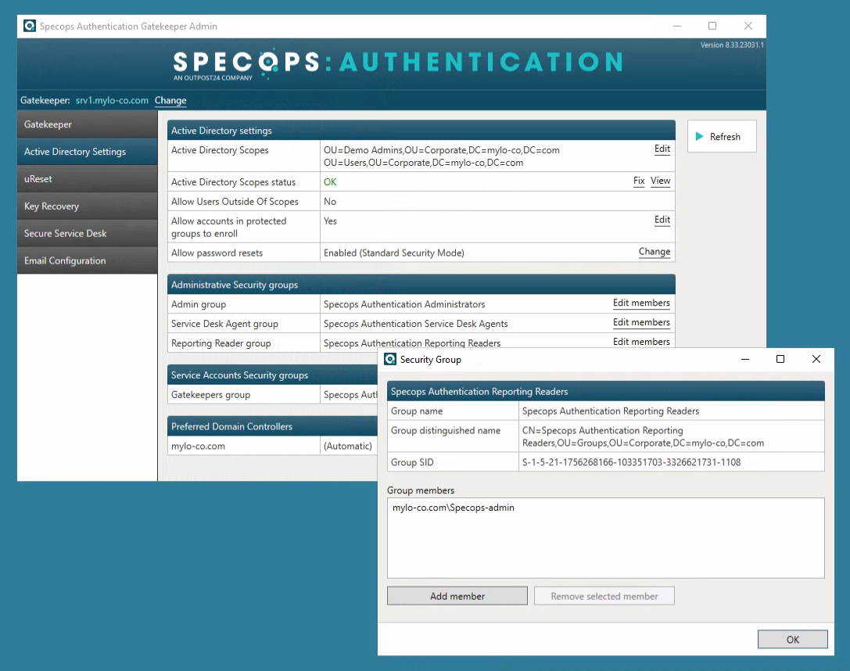Click the Change gatekeeper link
This screenshot has width=850, height=671.
[x=170, y=100]
